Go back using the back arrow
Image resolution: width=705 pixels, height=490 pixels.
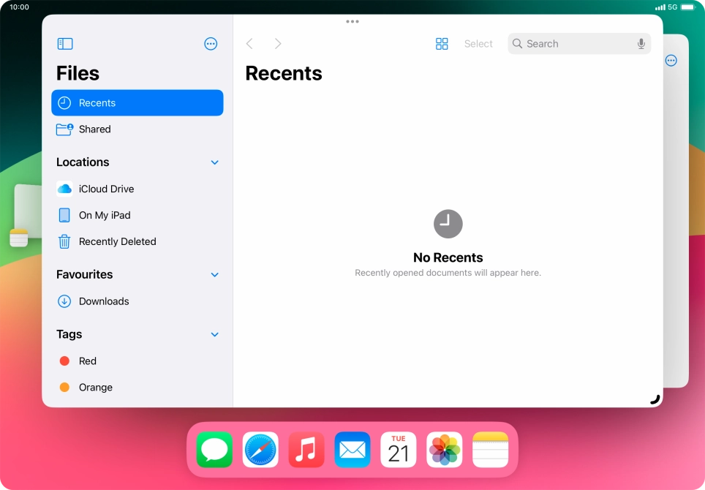pos(249,43)
